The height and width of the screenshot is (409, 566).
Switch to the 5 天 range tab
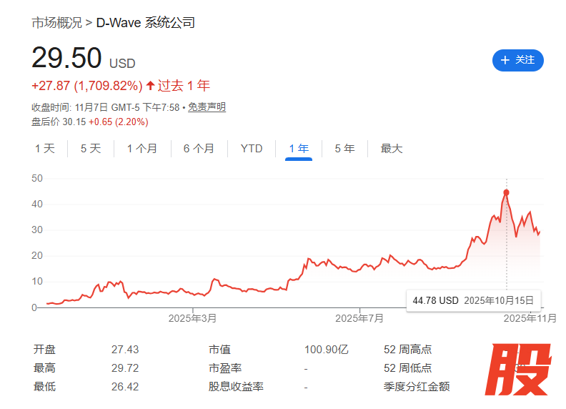coord(91,149)
